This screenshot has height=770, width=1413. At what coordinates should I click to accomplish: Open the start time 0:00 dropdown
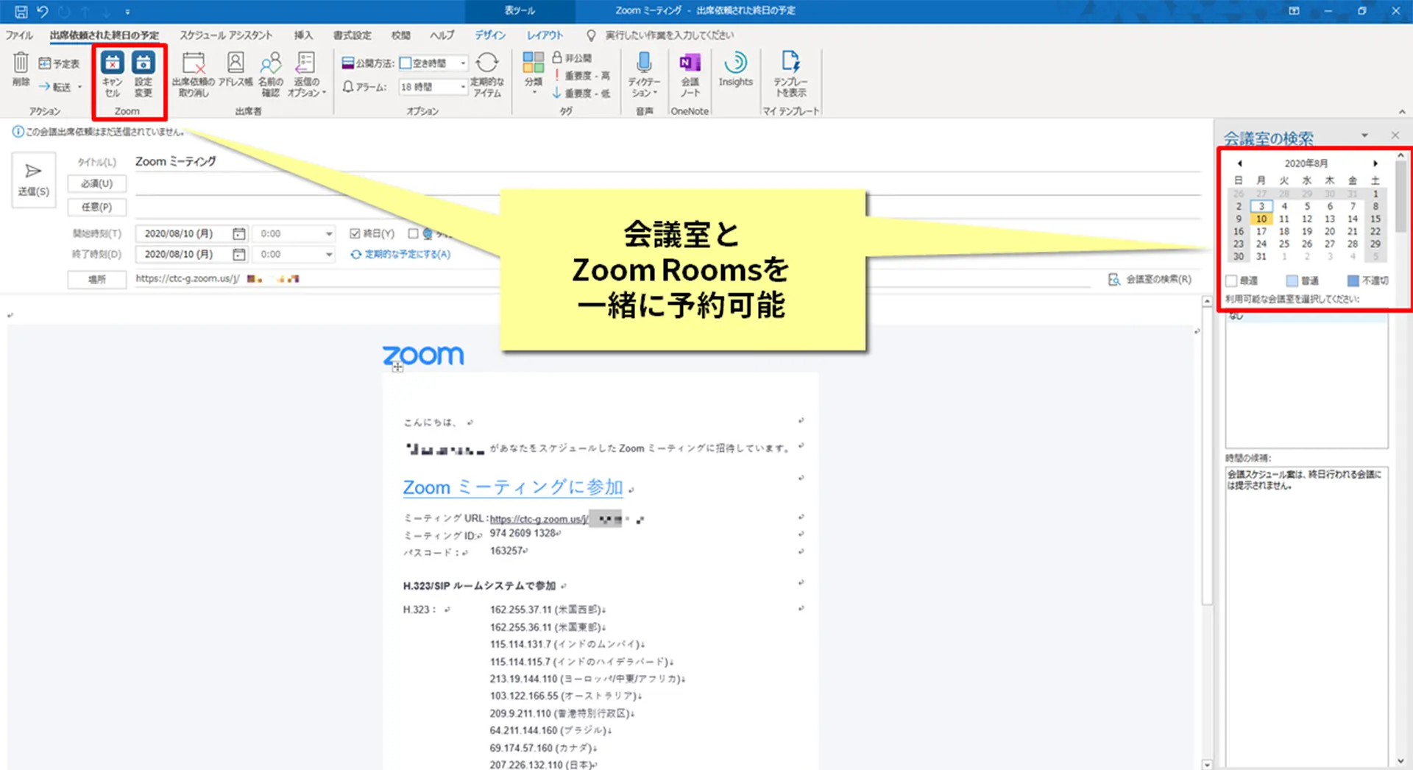(328, 233)
